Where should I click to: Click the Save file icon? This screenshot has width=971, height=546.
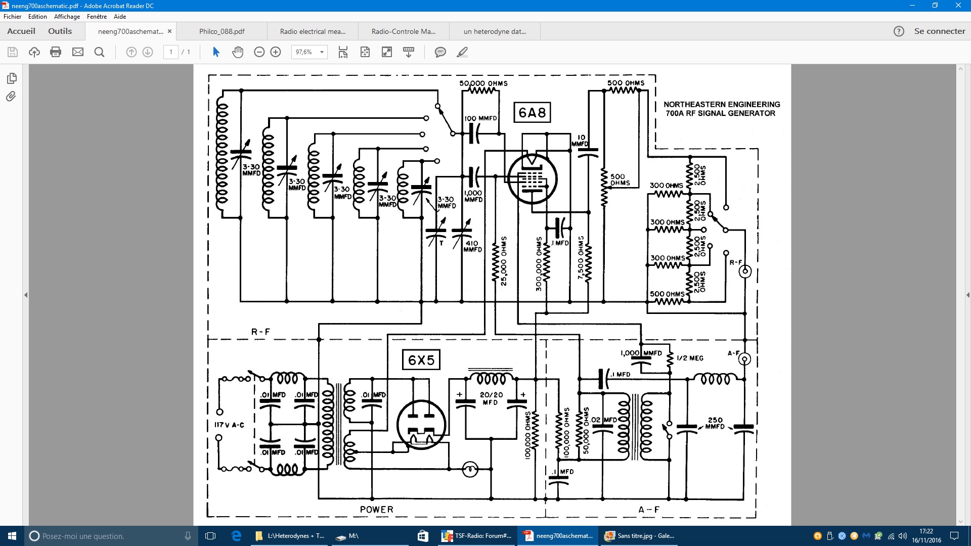13,52
